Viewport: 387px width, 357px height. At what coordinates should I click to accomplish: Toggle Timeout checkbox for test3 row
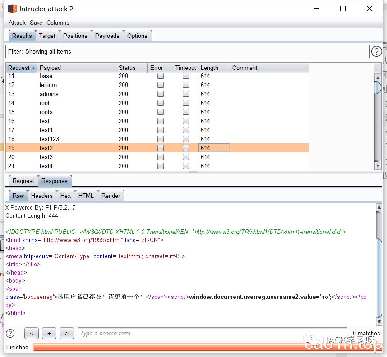[x=185, y=157]
